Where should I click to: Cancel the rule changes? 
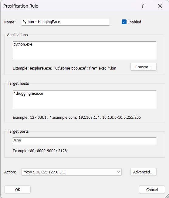click(152, 189)
